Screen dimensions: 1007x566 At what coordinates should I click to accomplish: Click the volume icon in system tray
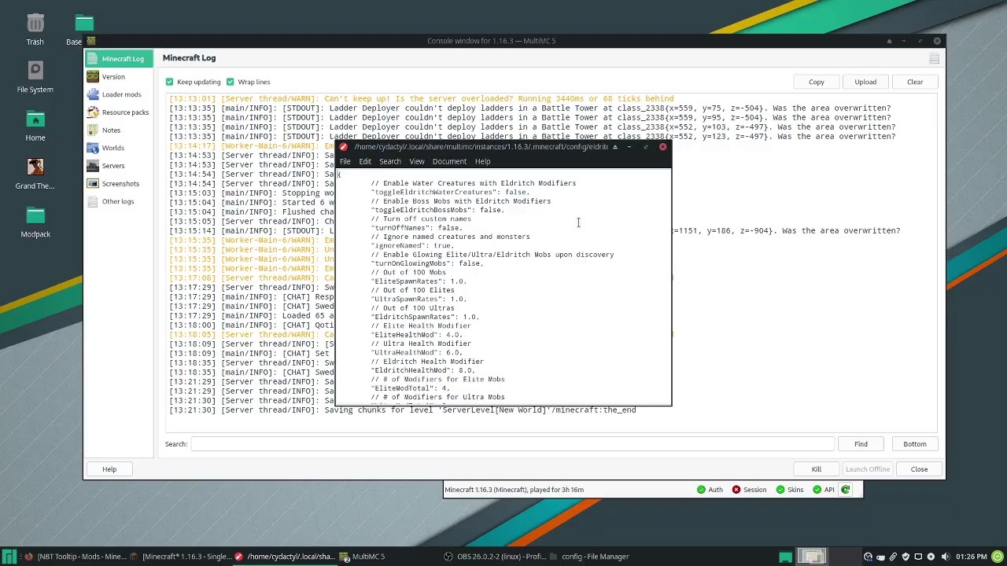[945, 557]
